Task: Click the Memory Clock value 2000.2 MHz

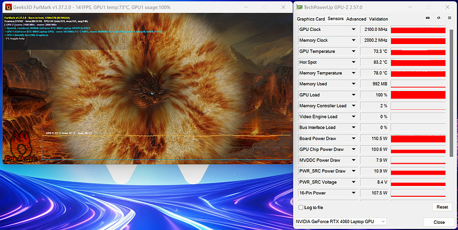Action: pos(374,40)
